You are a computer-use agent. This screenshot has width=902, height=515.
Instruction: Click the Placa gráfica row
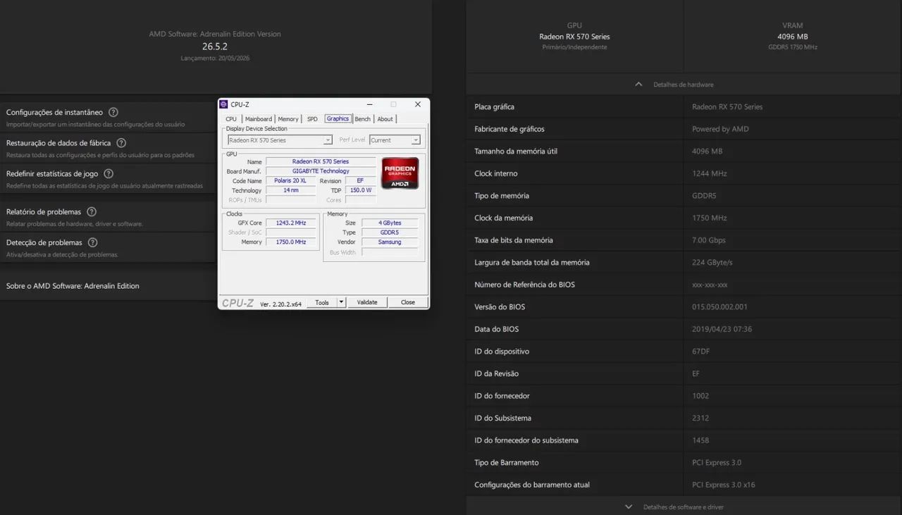click(684, 107)
